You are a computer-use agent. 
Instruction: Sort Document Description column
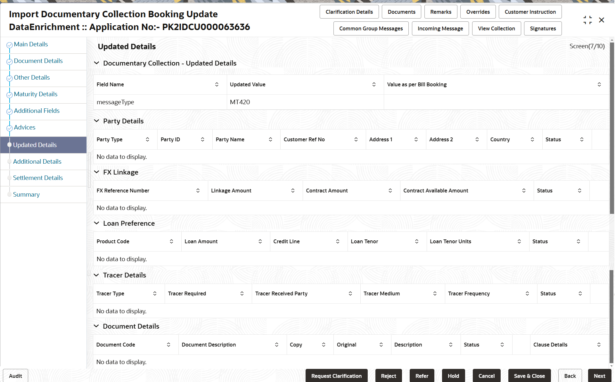click(x=277, y=345)
